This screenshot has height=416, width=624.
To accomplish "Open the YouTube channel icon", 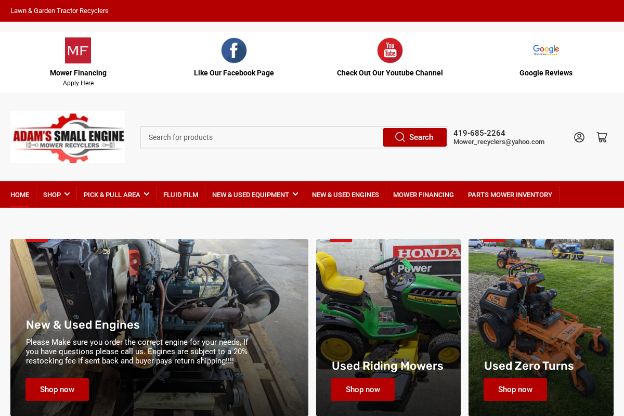I will [x=389, y=50].
